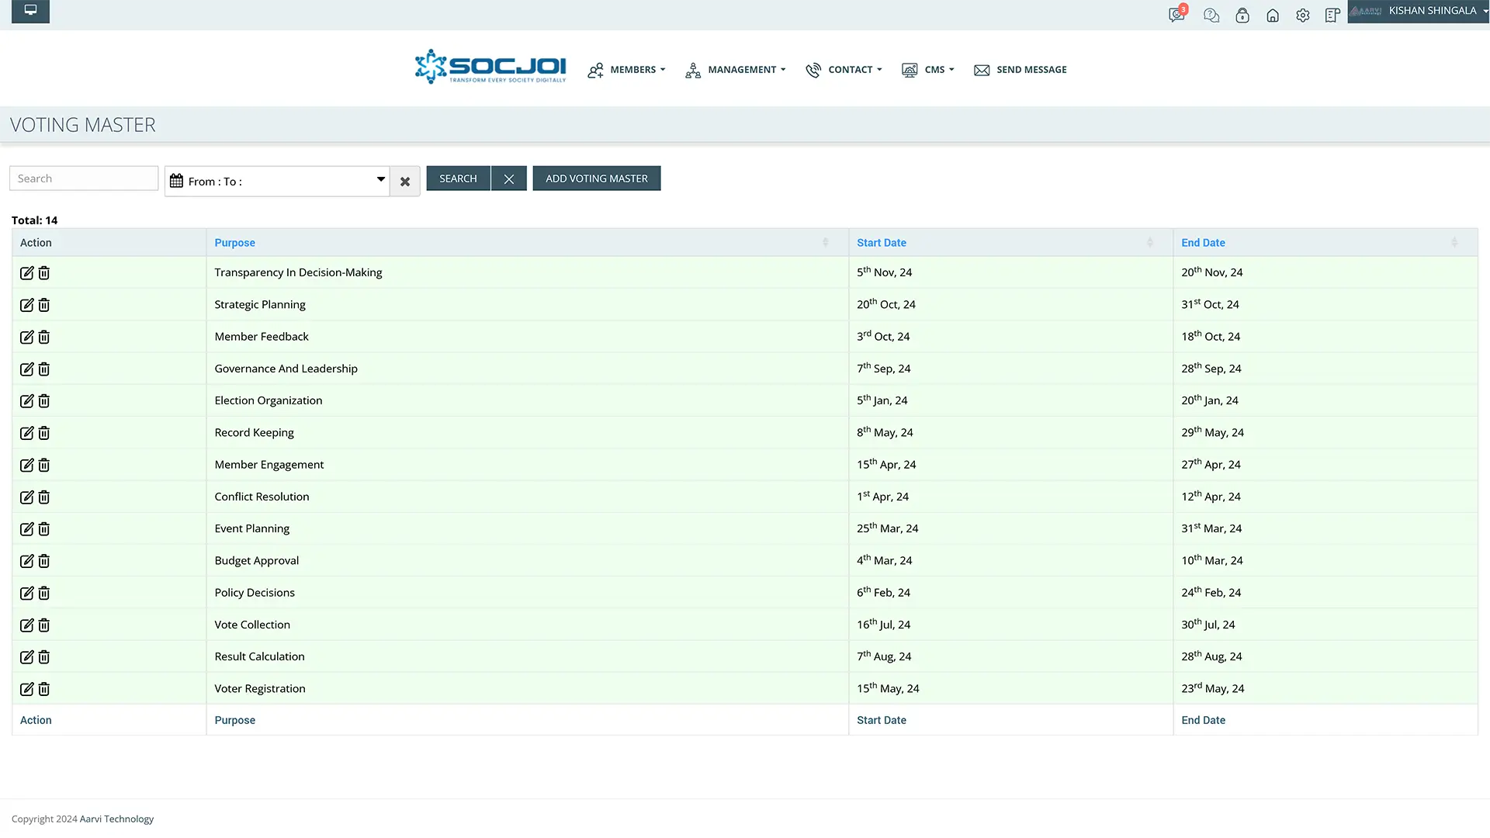Image resolution: width=1490 pixels, height=838 pixels.
Task: Clear the date filter using the X icon
Action: 404,181
